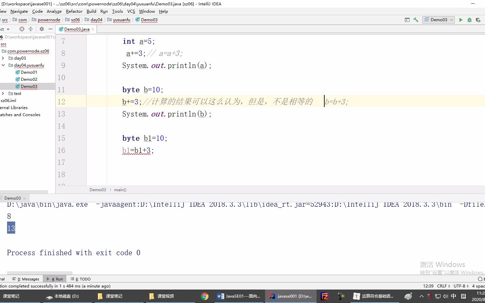Run Demo03 with coverage shield icon
The image size is (485, 303).
point(478,20)
